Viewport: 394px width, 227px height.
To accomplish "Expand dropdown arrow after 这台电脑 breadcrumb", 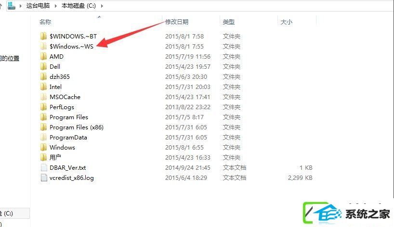I will tap(55, 6).
